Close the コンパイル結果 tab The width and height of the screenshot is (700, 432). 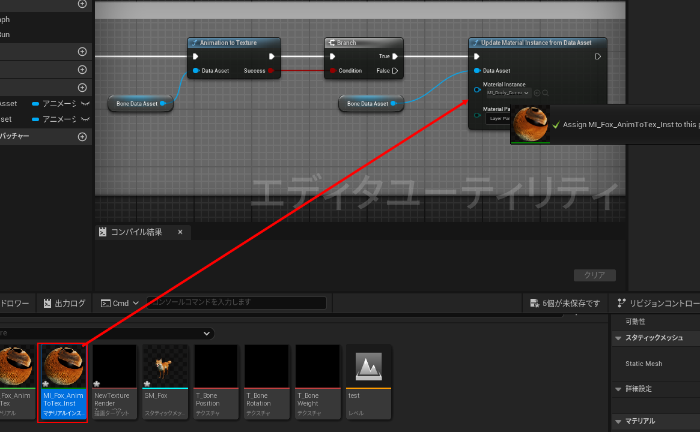point(180,232)
